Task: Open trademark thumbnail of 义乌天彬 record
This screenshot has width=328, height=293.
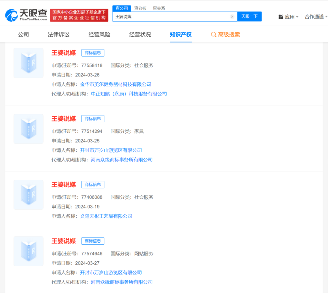Action: pyautogui.click(x=28, y=195)
